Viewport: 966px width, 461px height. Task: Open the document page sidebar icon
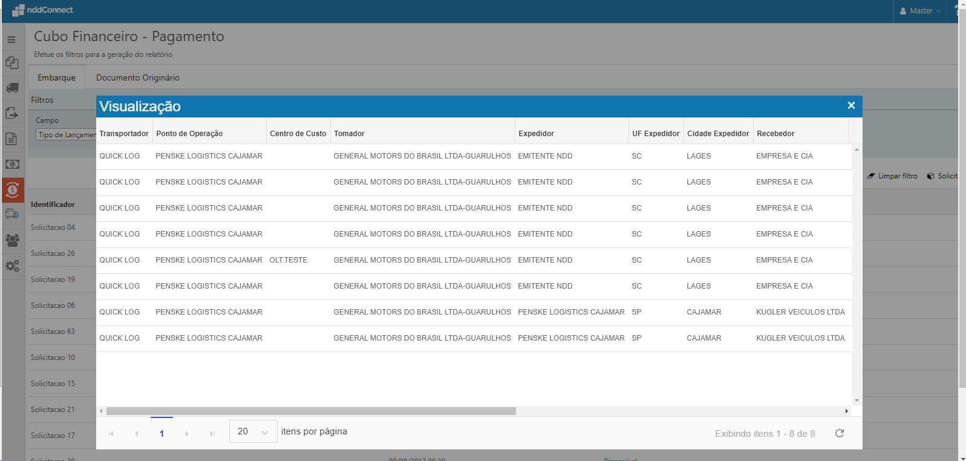[11, 139]
